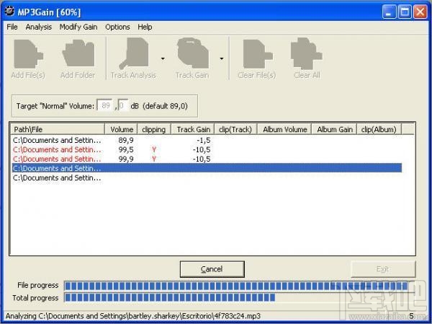This screenshot has width=432, height=324.
Task: Click the MP3Gain app icon in title bar
Action: point(9,12)
